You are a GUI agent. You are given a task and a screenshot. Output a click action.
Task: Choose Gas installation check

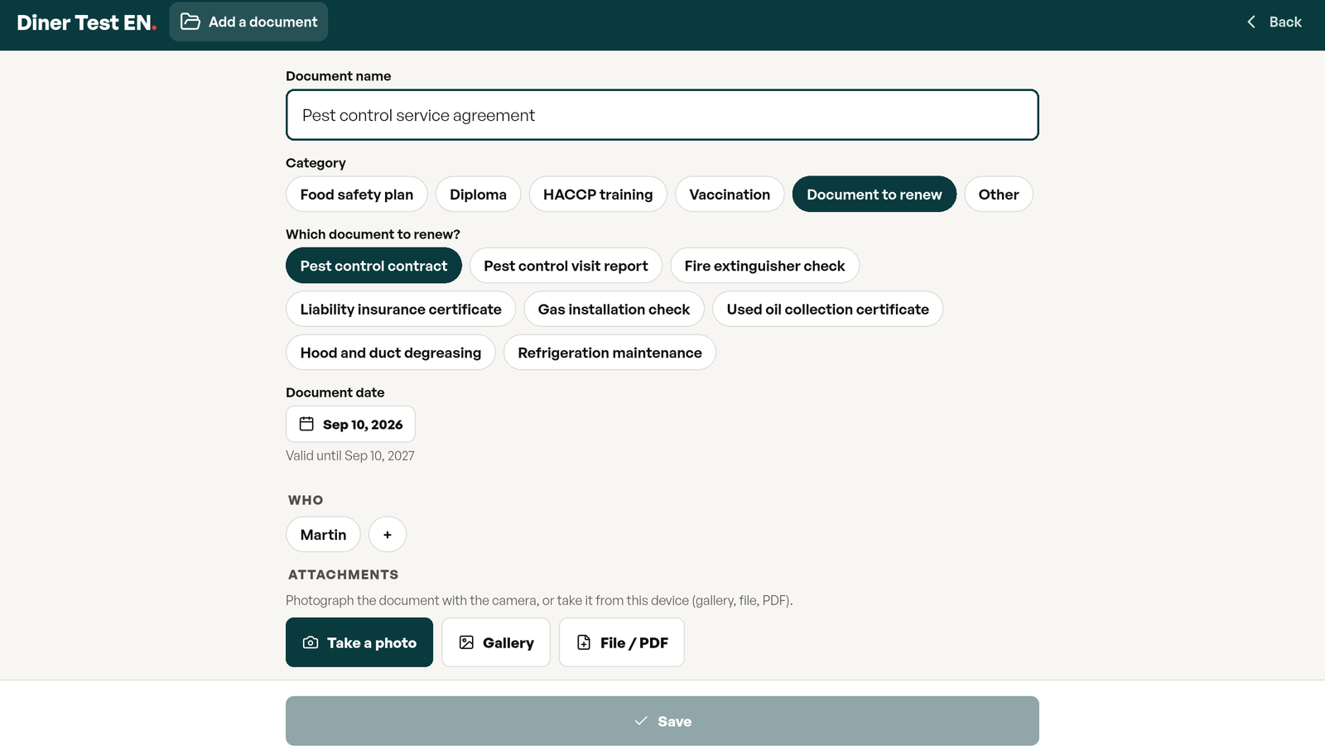pyautogui.click(x=614, y=309)
